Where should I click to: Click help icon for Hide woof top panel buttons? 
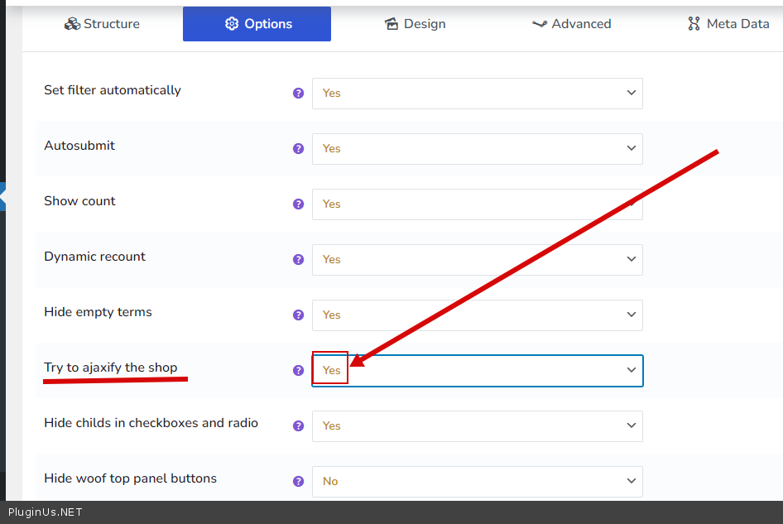click(299, 482)
